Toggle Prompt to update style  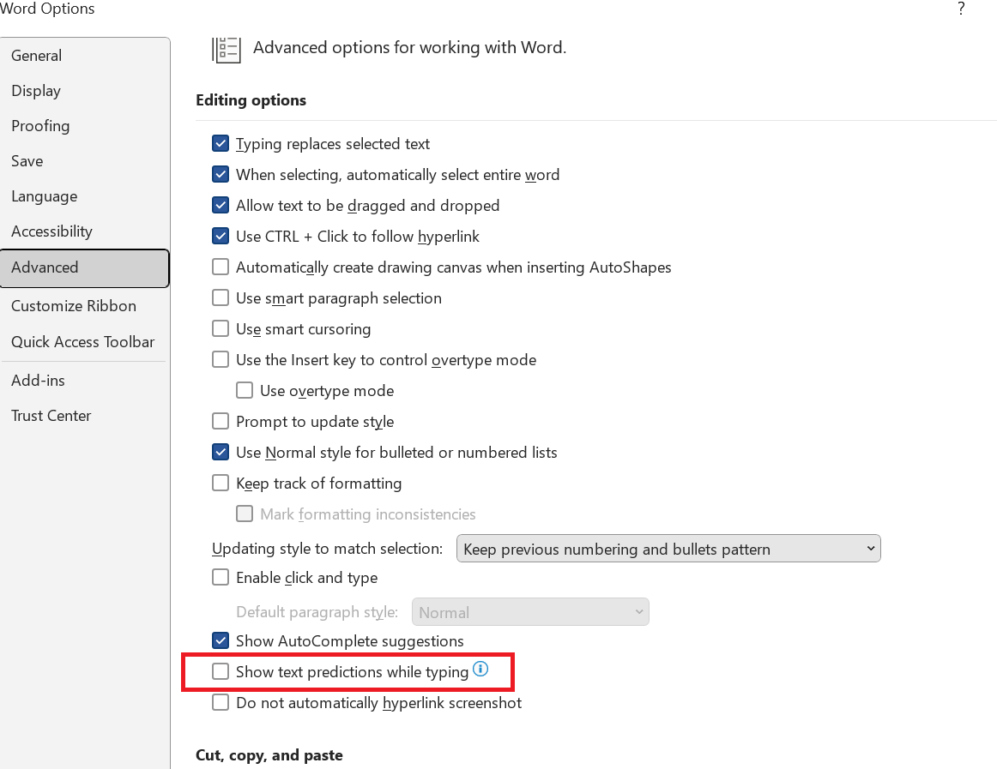click(221, 422)
